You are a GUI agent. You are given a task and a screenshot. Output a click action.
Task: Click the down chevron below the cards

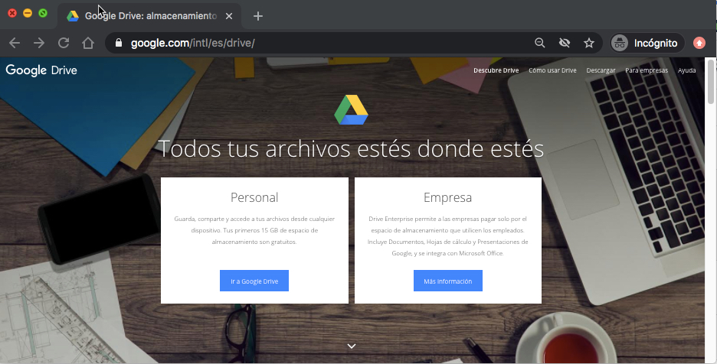click(351, 346)
